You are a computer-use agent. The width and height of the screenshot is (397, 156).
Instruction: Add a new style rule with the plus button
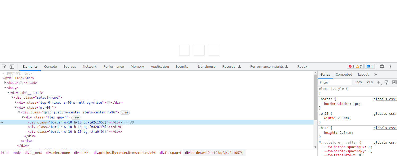coord(378,82)
